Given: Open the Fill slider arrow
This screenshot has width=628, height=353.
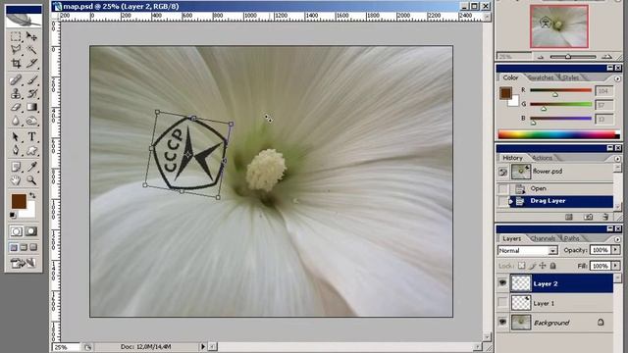Looking at the screenshot, I should (x=615, y=266).
